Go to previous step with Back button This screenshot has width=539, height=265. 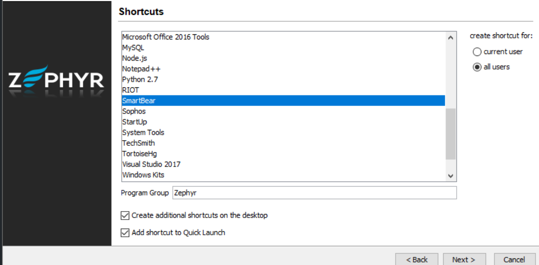417,259
